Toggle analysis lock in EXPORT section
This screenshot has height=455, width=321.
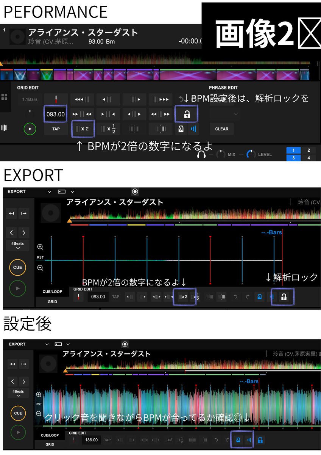point(284,297)
